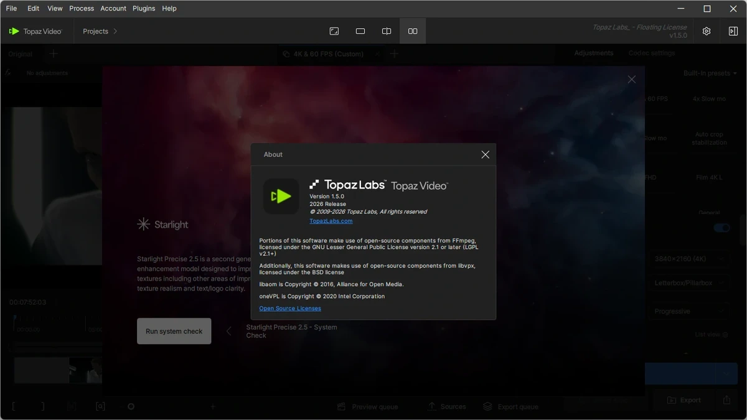
Task: Click the bracketed frame icon in timeline controls
Action: (x=100, y=406)
